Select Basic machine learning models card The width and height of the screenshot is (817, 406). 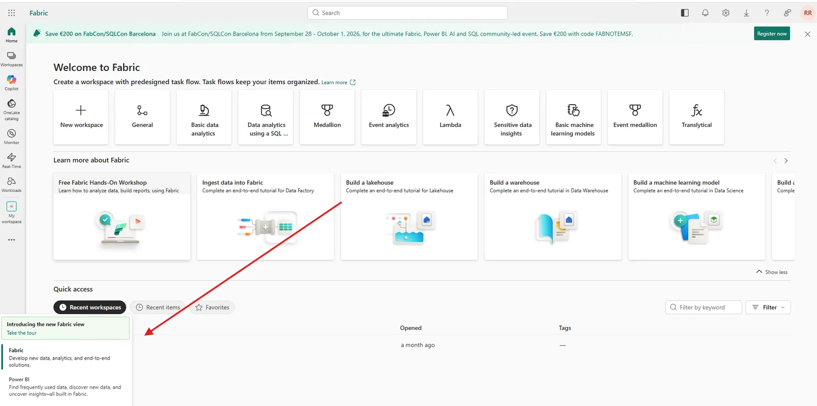(573, 117)
